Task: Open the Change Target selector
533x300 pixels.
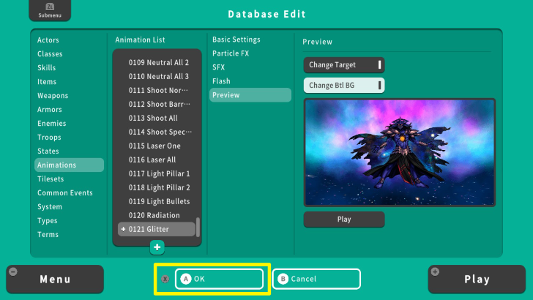Action: tap(344, 65)
